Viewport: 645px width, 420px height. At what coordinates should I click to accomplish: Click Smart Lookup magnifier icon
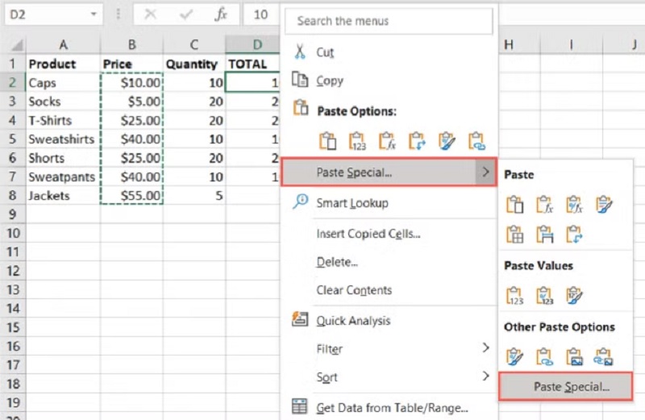point(300,203)
